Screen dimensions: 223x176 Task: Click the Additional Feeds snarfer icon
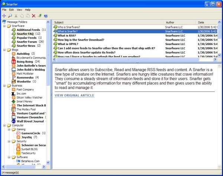click(14, 30)
